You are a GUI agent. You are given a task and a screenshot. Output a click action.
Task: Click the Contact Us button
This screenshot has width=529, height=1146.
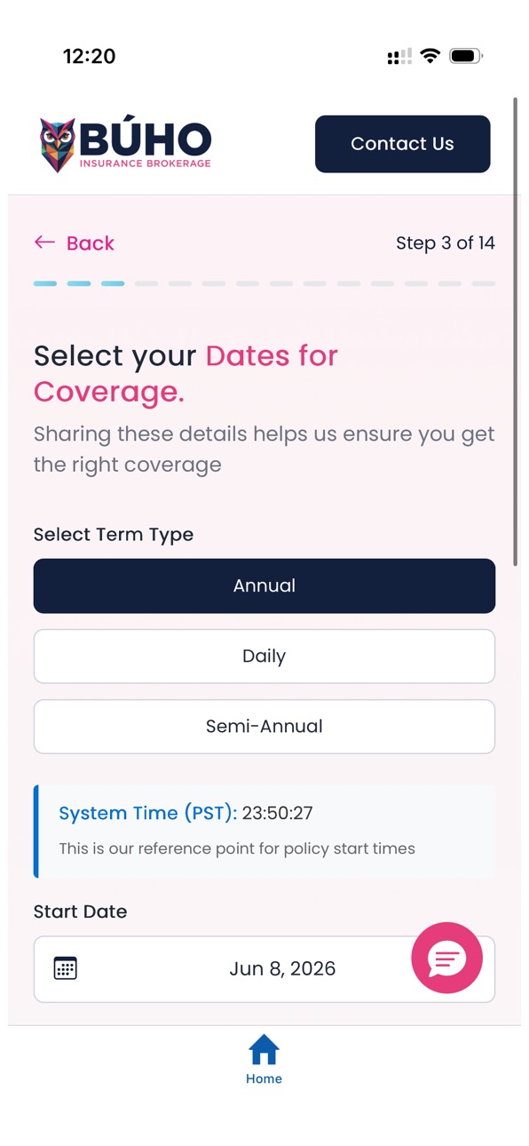point(403,144)
